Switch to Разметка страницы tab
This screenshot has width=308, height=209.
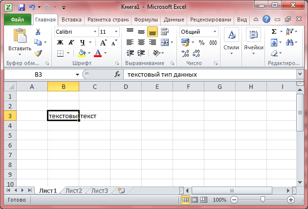(x=108, y=20)
